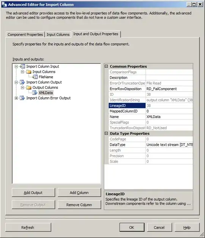Select the ErrorOrTruncationOperation property row
Screen dimensions: 205x238
pos(151,83)
